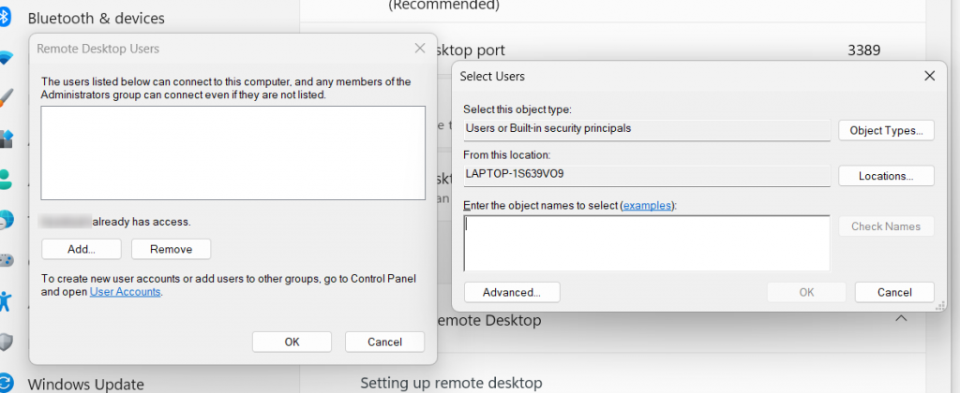
Task: Open the examples link in Select Users
Action: pyautogui.click(x=647, y=205)
